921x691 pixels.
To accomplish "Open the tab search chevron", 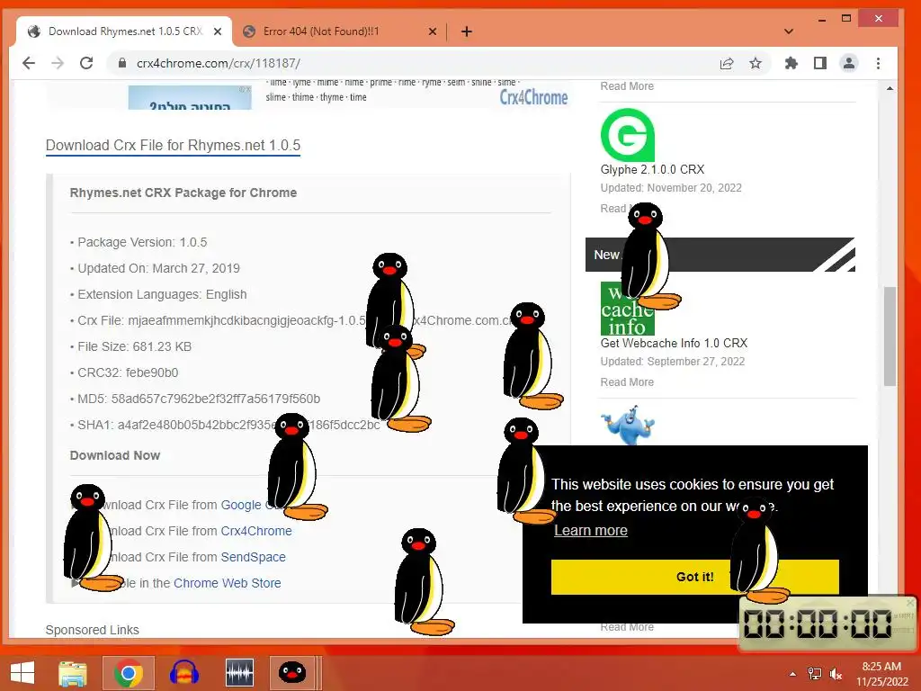I will [789, 31].
